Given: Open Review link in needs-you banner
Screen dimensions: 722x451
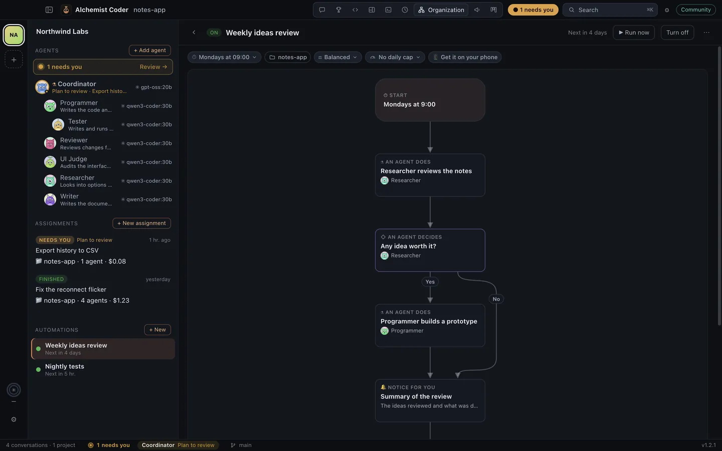Looking at the screenshot, I should (x=153, y=67).
